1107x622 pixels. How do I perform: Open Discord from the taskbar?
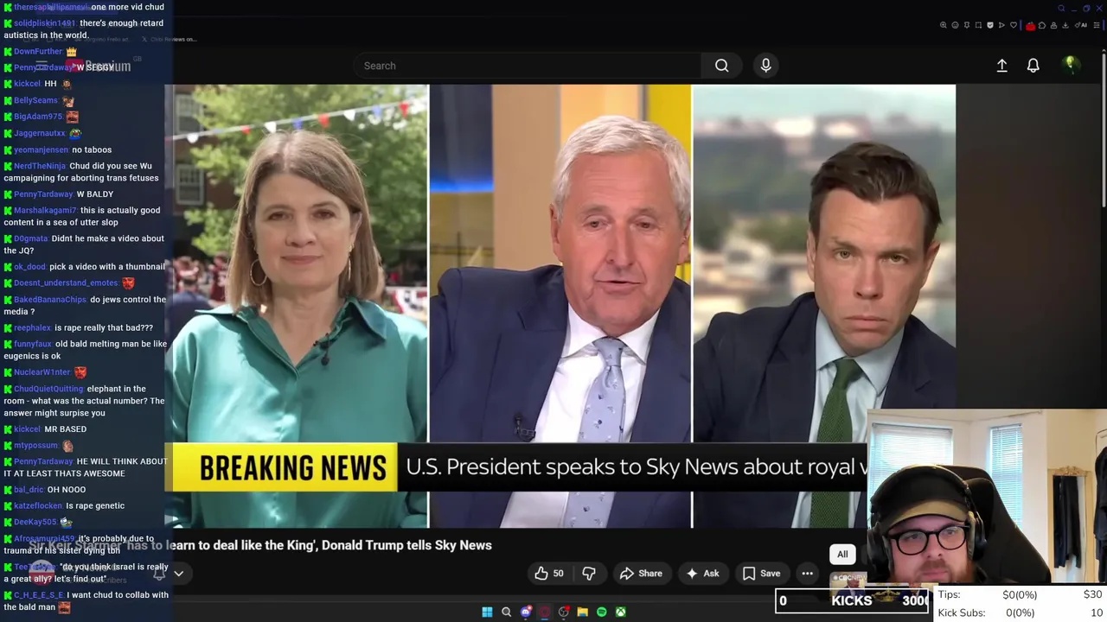pos(526,612)
